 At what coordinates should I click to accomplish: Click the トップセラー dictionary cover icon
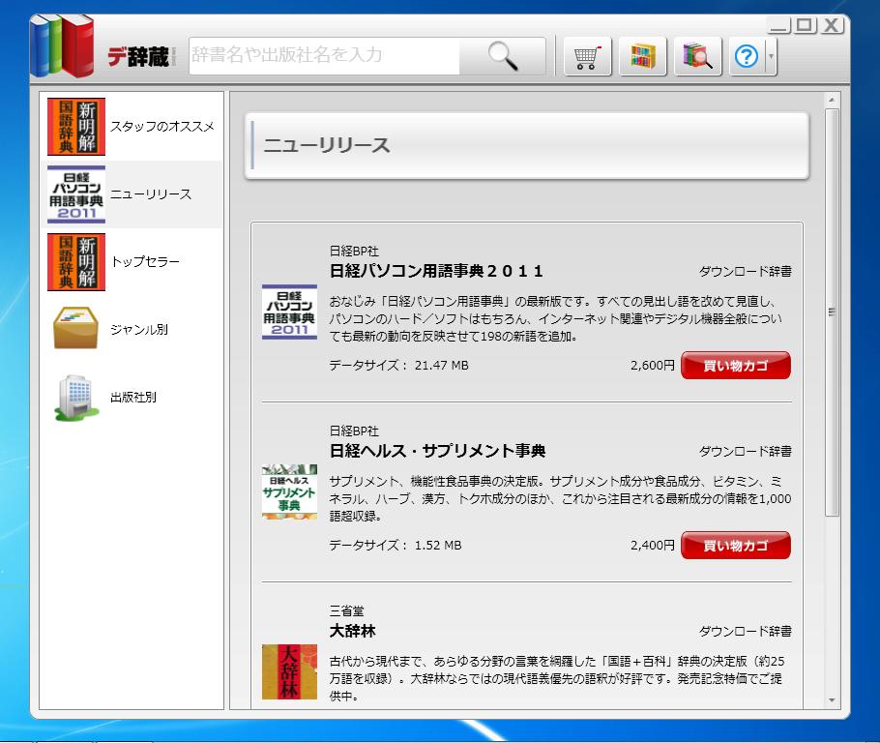click(76, 262)
